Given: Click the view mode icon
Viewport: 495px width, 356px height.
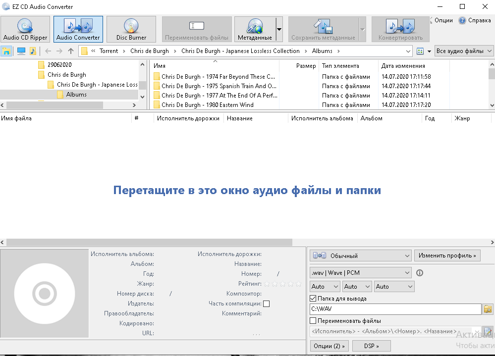Looking at the screenshot, I should coord(420,51).
